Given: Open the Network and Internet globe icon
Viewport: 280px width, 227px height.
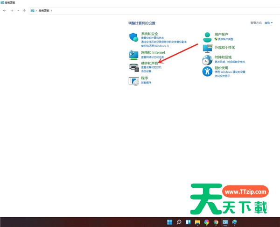Looking at the screenshot, I should [133, 55].
